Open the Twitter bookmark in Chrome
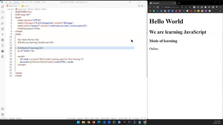This screenshot has width=223, height=125. click(x=157, y=11)
